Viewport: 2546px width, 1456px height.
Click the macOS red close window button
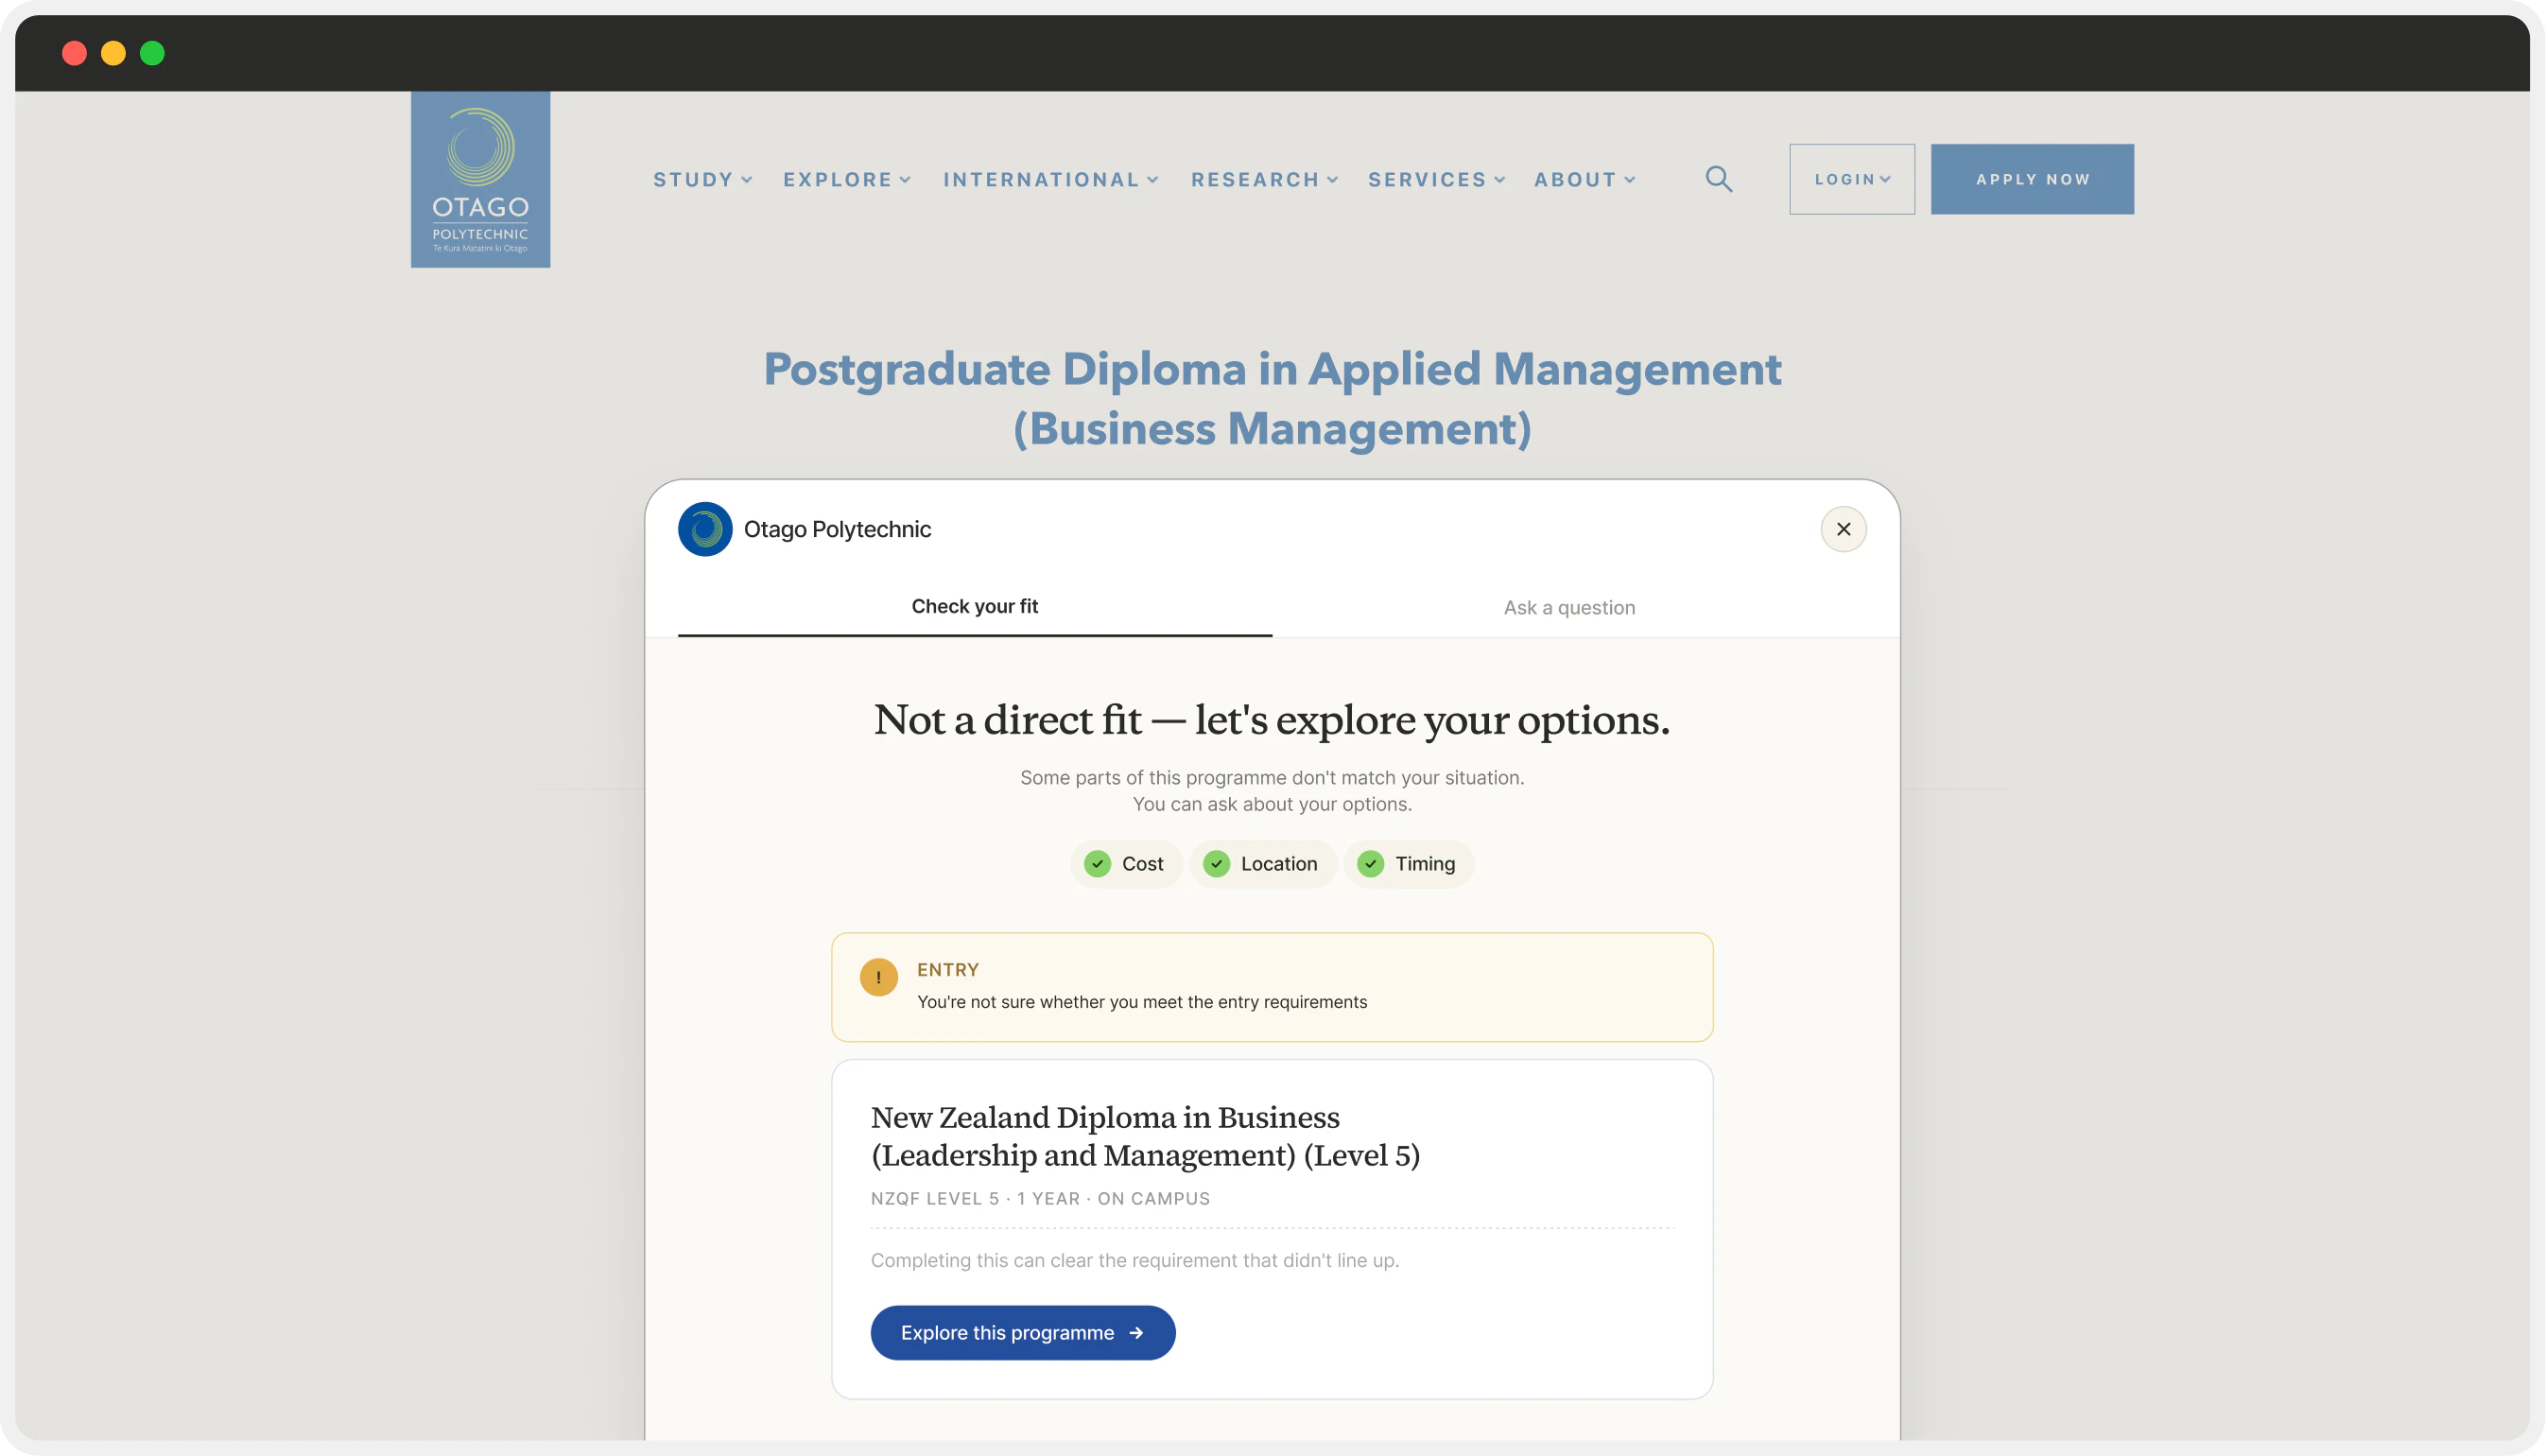(74, 53)
